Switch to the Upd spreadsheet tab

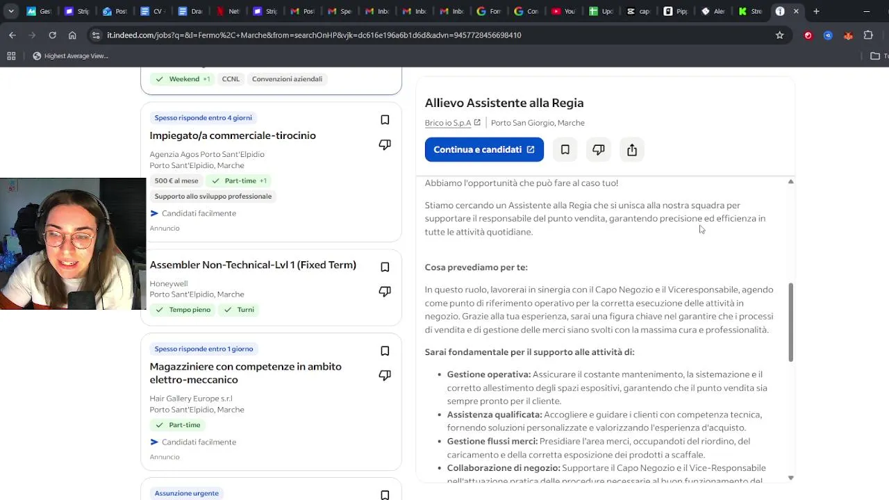click(x=600, y=11)
